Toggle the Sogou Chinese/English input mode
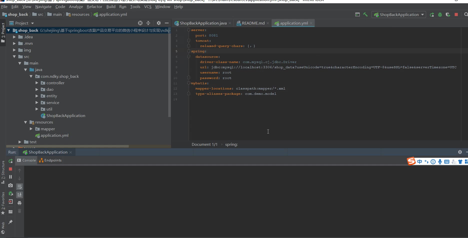The width and height of the screenshot is (468, 238). [419, 162]
